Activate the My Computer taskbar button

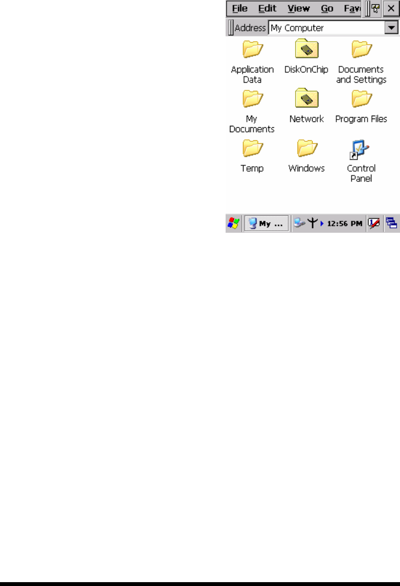tap(267, 223)
